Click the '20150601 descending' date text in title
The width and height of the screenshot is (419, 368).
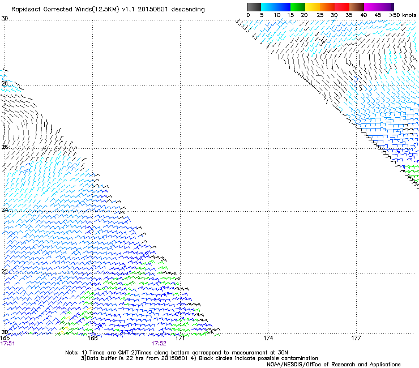click(x=172, y=10)
